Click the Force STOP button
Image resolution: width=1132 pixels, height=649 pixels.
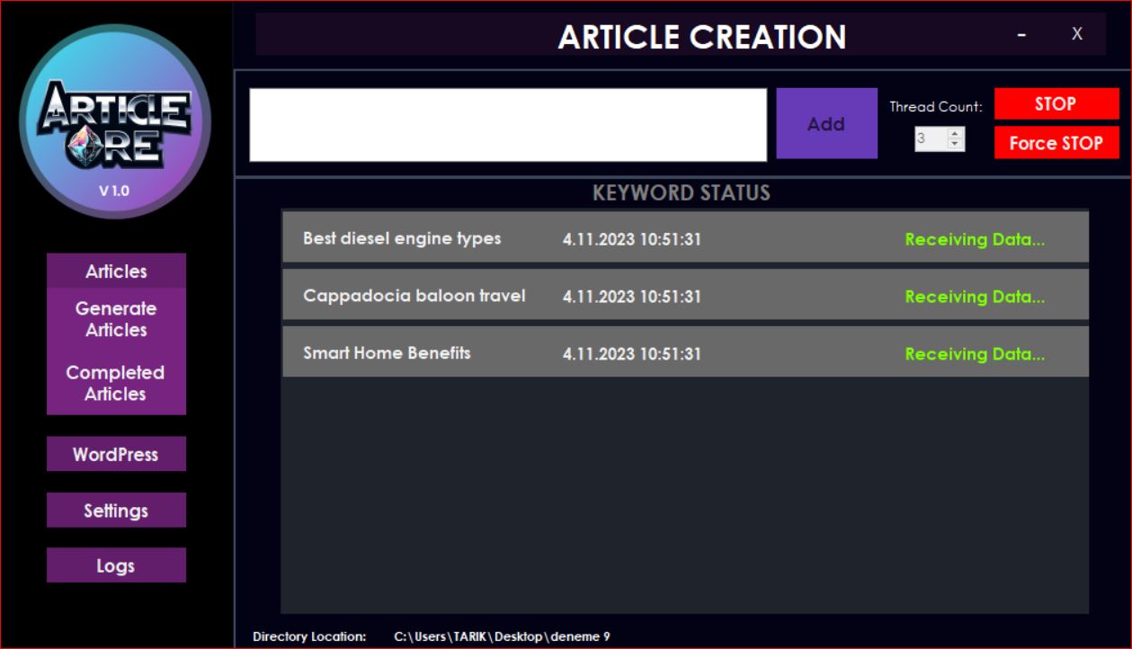(x=1056, y=143)
